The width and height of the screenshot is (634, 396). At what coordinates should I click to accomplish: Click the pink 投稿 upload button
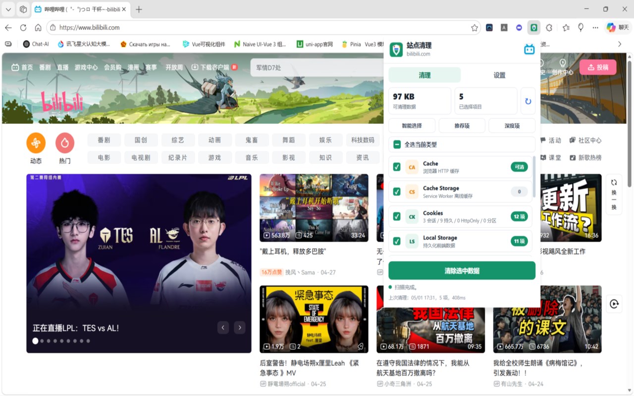598,67
